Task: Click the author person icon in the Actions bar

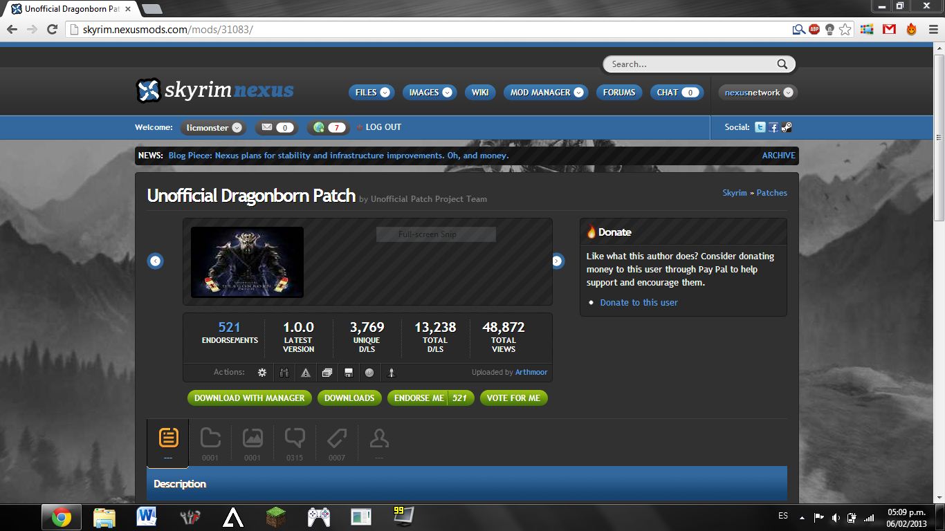Action: tap(392, 372)
